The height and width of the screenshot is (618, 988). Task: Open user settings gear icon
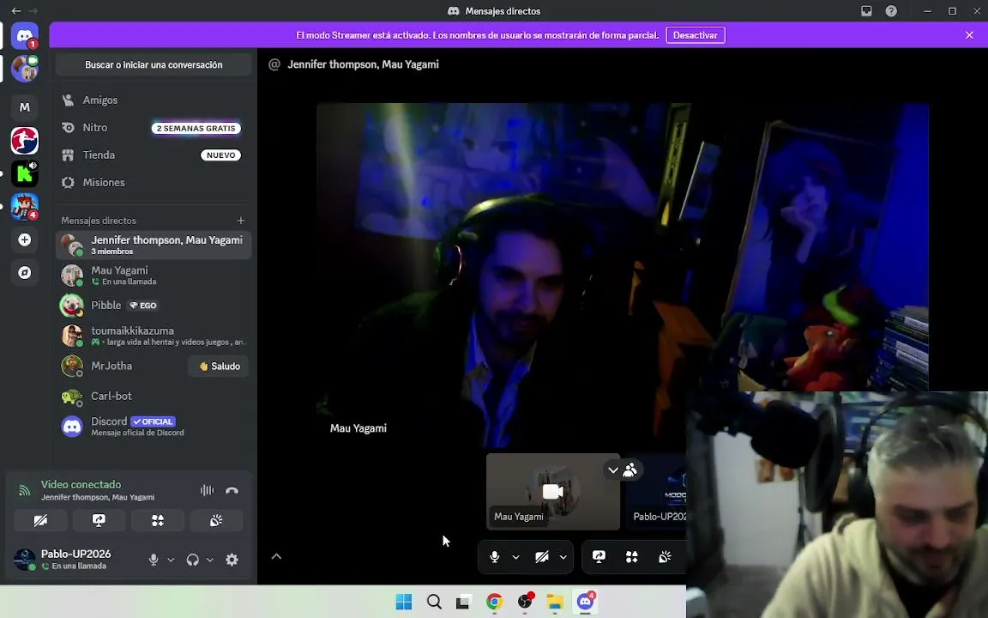(x=232, y=560)
